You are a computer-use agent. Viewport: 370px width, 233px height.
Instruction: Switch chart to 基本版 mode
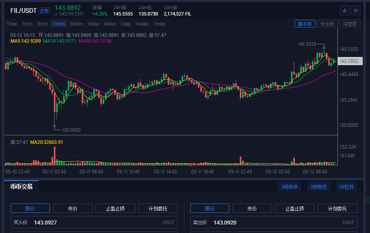coord(305,24)
